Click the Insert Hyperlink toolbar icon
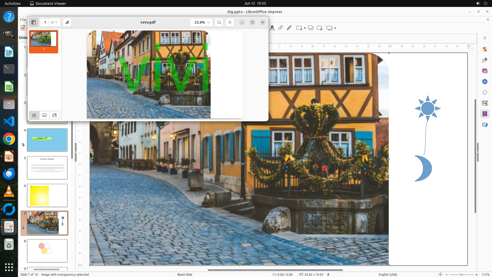This screenshot has width=492, height=277. pyautogui.click(x=281, y=28)
